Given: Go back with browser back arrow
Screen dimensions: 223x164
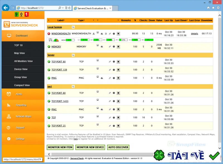Looking at the screenshot, I should coord(6,8).
